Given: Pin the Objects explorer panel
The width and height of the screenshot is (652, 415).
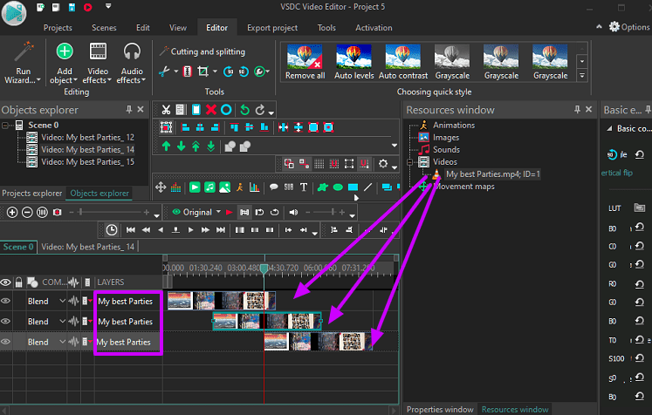Looking at the screenshot, I should pyautogui.click(x=129, y=109).
